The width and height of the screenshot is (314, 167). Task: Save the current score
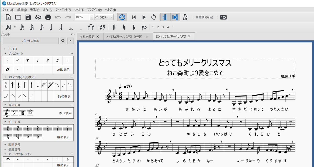pyautogui.click(x=28, y=17)
